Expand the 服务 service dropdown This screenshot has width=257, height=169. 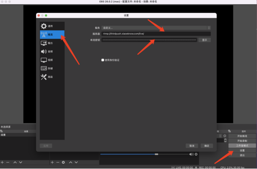[156, 28]
